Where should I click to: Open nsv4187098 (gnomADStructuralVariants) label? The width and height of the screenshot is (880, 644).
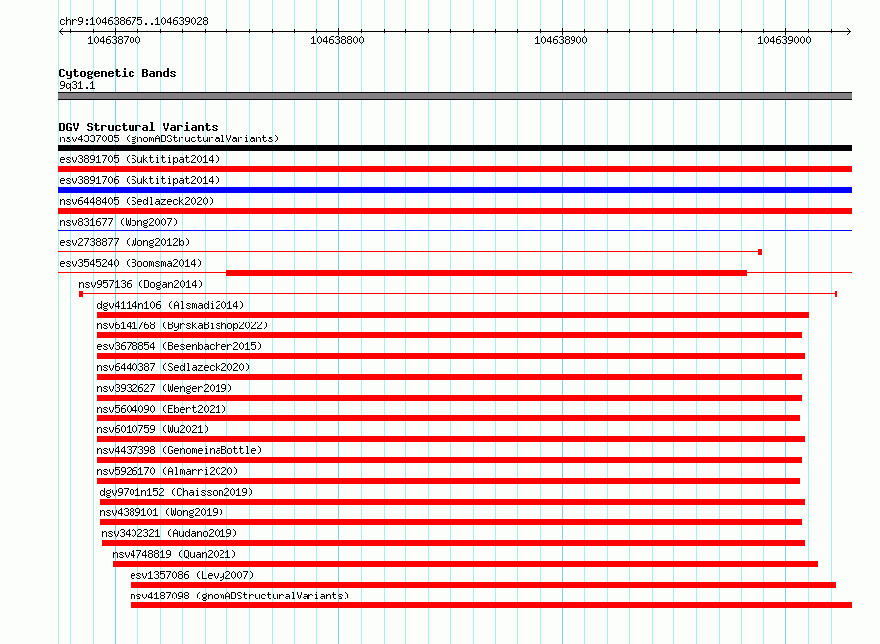(x=239, y=596)
